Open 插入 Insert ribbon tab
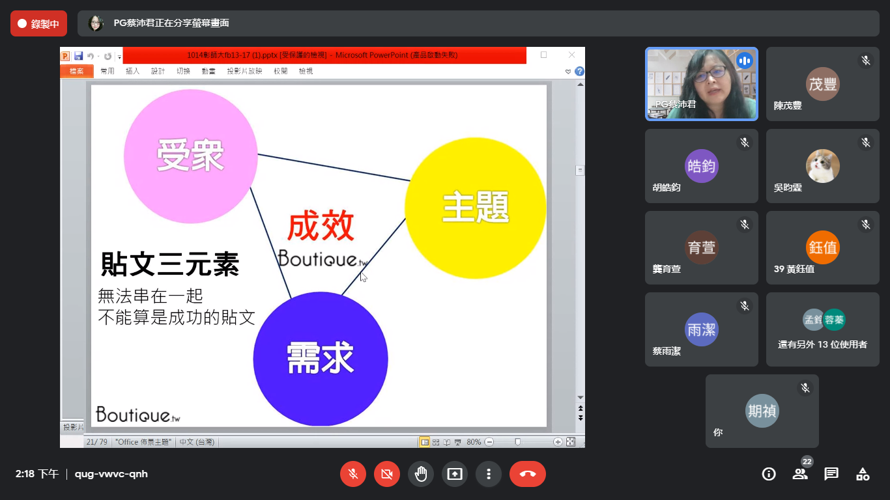The width and height of the screenshot is (890, 500). coord(133,71)
